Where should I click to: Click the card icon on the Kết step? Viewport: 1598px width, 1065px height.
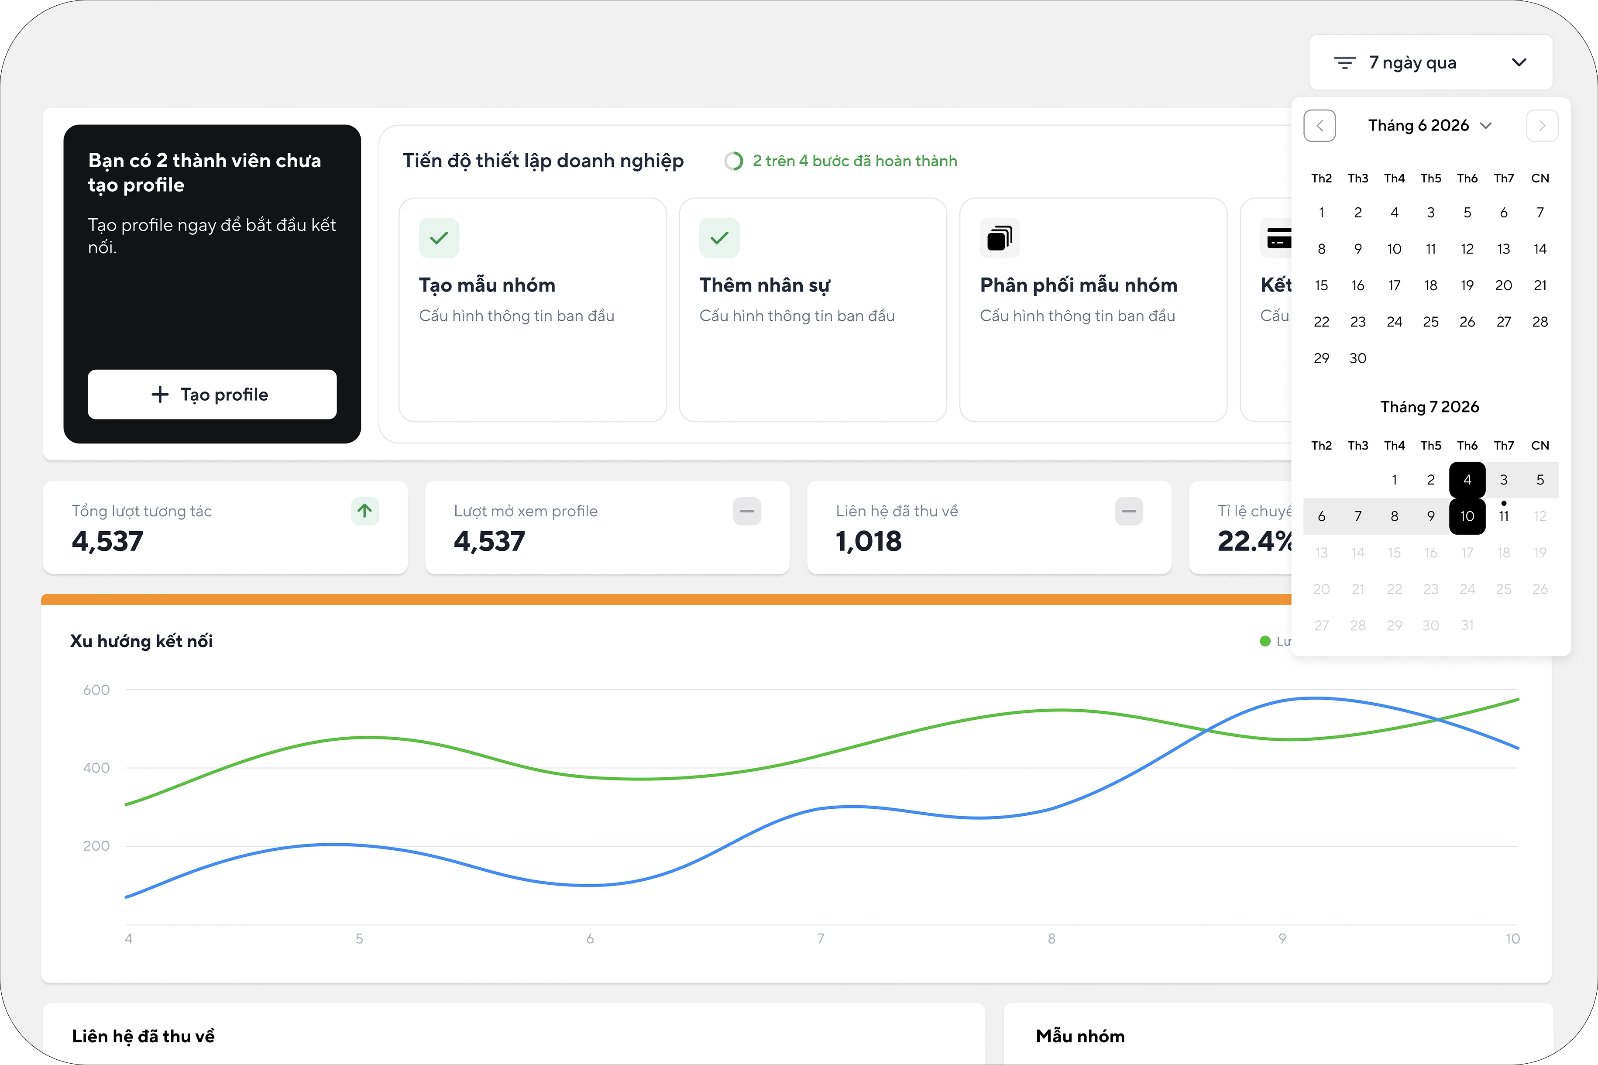[1278, 238]
